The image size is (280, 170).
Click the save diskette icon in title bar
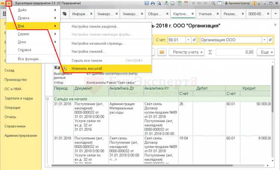pyautogui.click(x=147, y=3)
